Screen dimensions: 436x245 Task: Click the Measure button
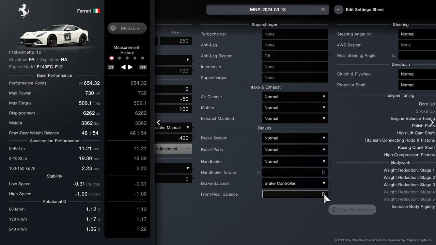tap(127, 28)
